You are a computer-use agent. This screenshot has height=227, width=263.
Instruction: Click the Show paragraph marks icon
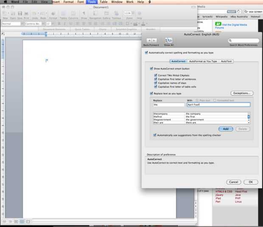pyautogui.click(x=84, y=13)
